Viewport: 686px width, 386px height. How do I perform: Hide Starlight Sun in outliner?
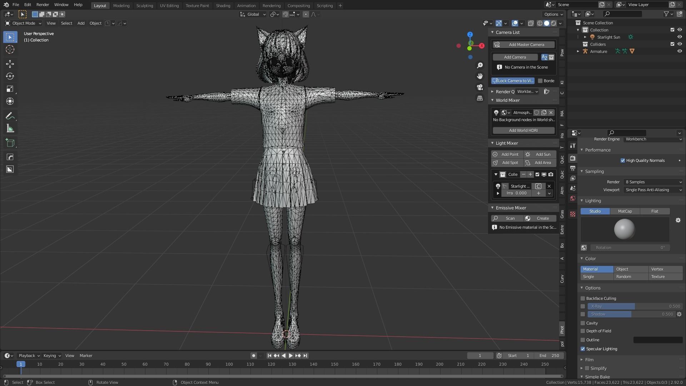pos(680,37)
